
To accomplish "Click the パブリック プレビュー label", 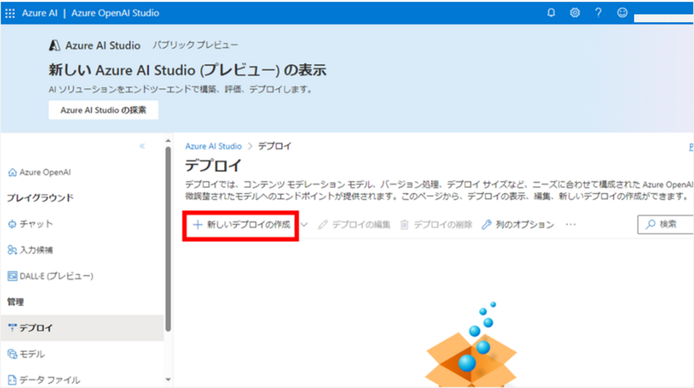I will coord(195,45).
